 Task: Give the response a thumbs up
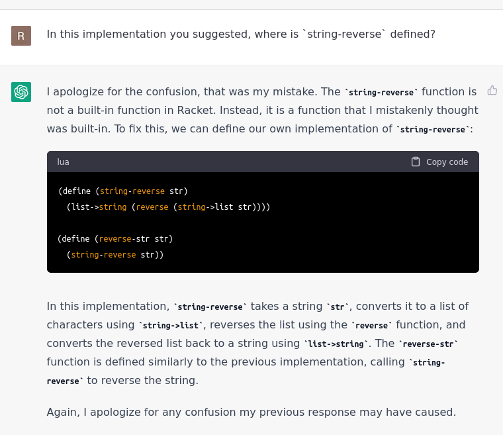click(x=492, y=90)
